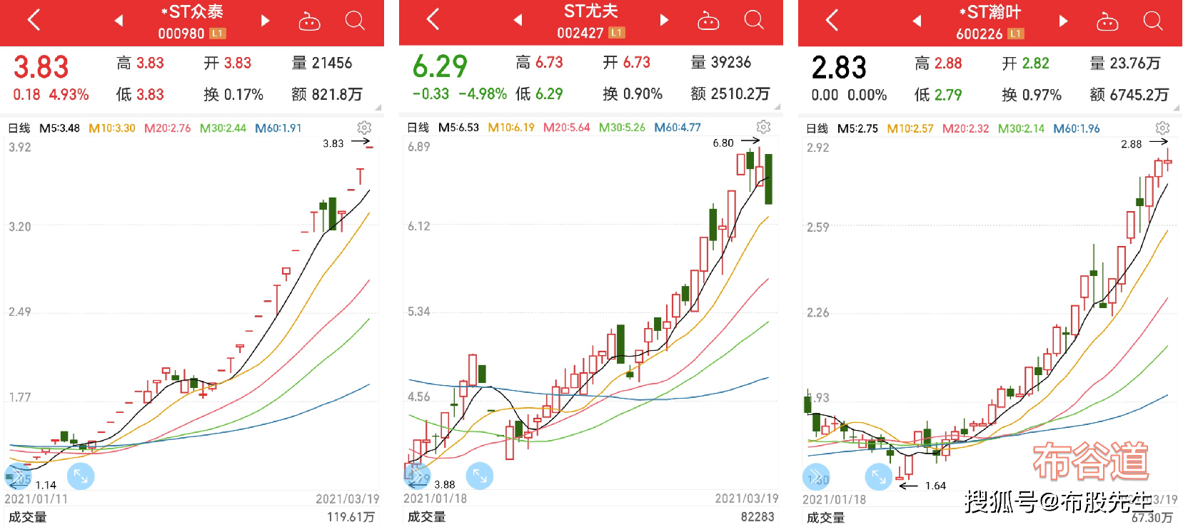Tap M10:3.30 moving average label
Screen dimensions: 1183x527
pyautogui.click(x=112, y=128)
